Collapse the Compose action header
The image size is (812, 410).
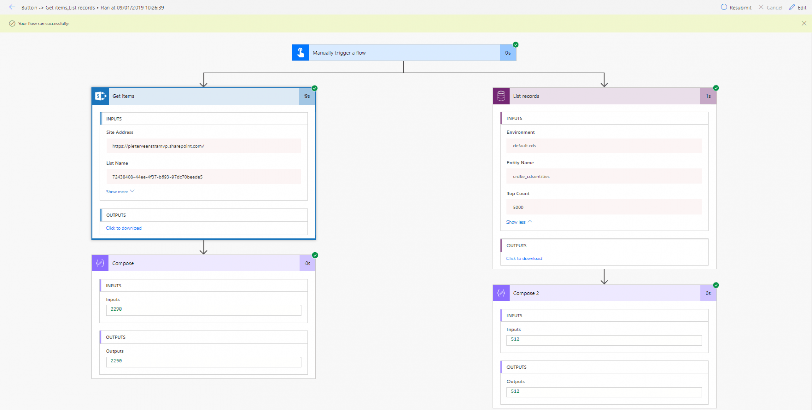(x=204, y=263)
